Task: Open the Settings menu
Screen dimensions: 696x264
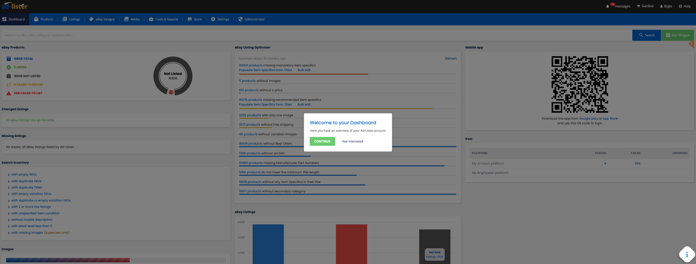Action: coord(220,19)
